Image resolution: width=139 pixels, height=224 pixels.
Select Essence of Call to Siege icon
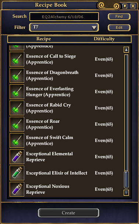pos(17,59)
